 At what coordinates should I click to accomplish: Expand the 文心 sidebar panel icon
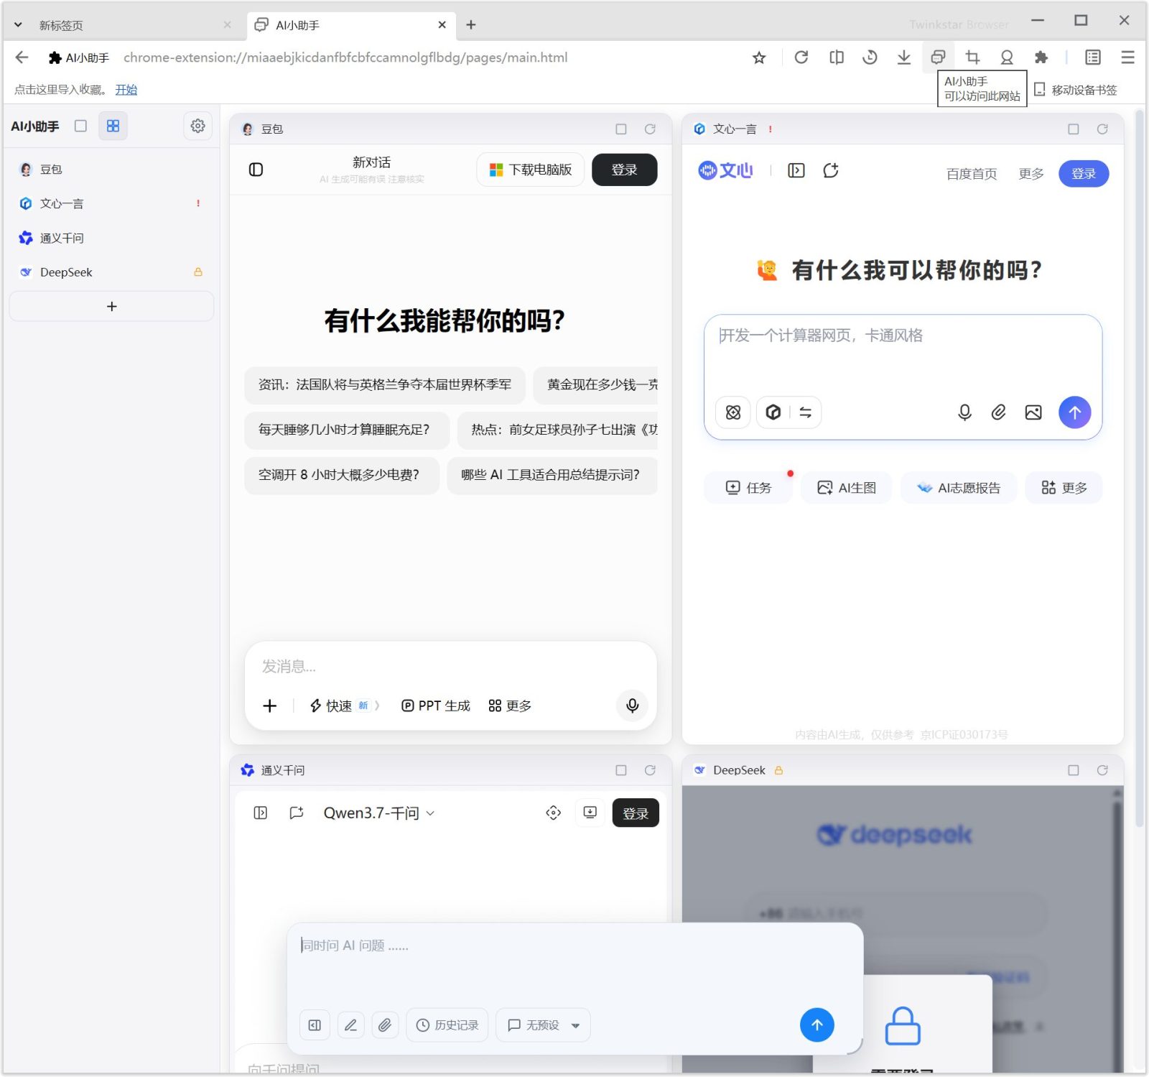[796, 170]
